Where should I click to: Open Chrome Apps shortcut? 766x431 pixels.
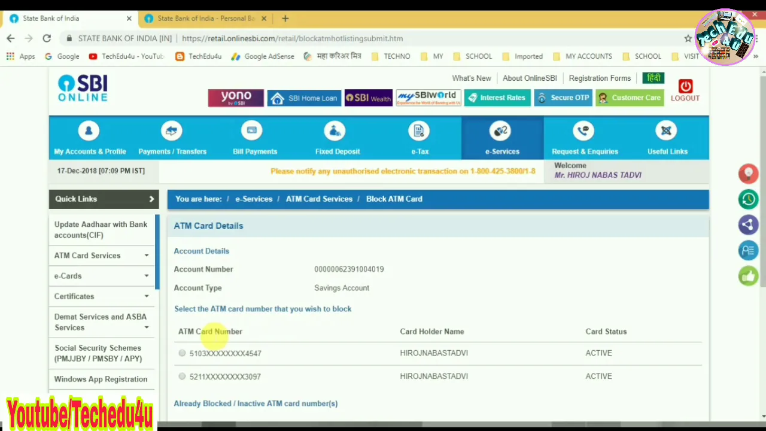click(x=20, y=56)
